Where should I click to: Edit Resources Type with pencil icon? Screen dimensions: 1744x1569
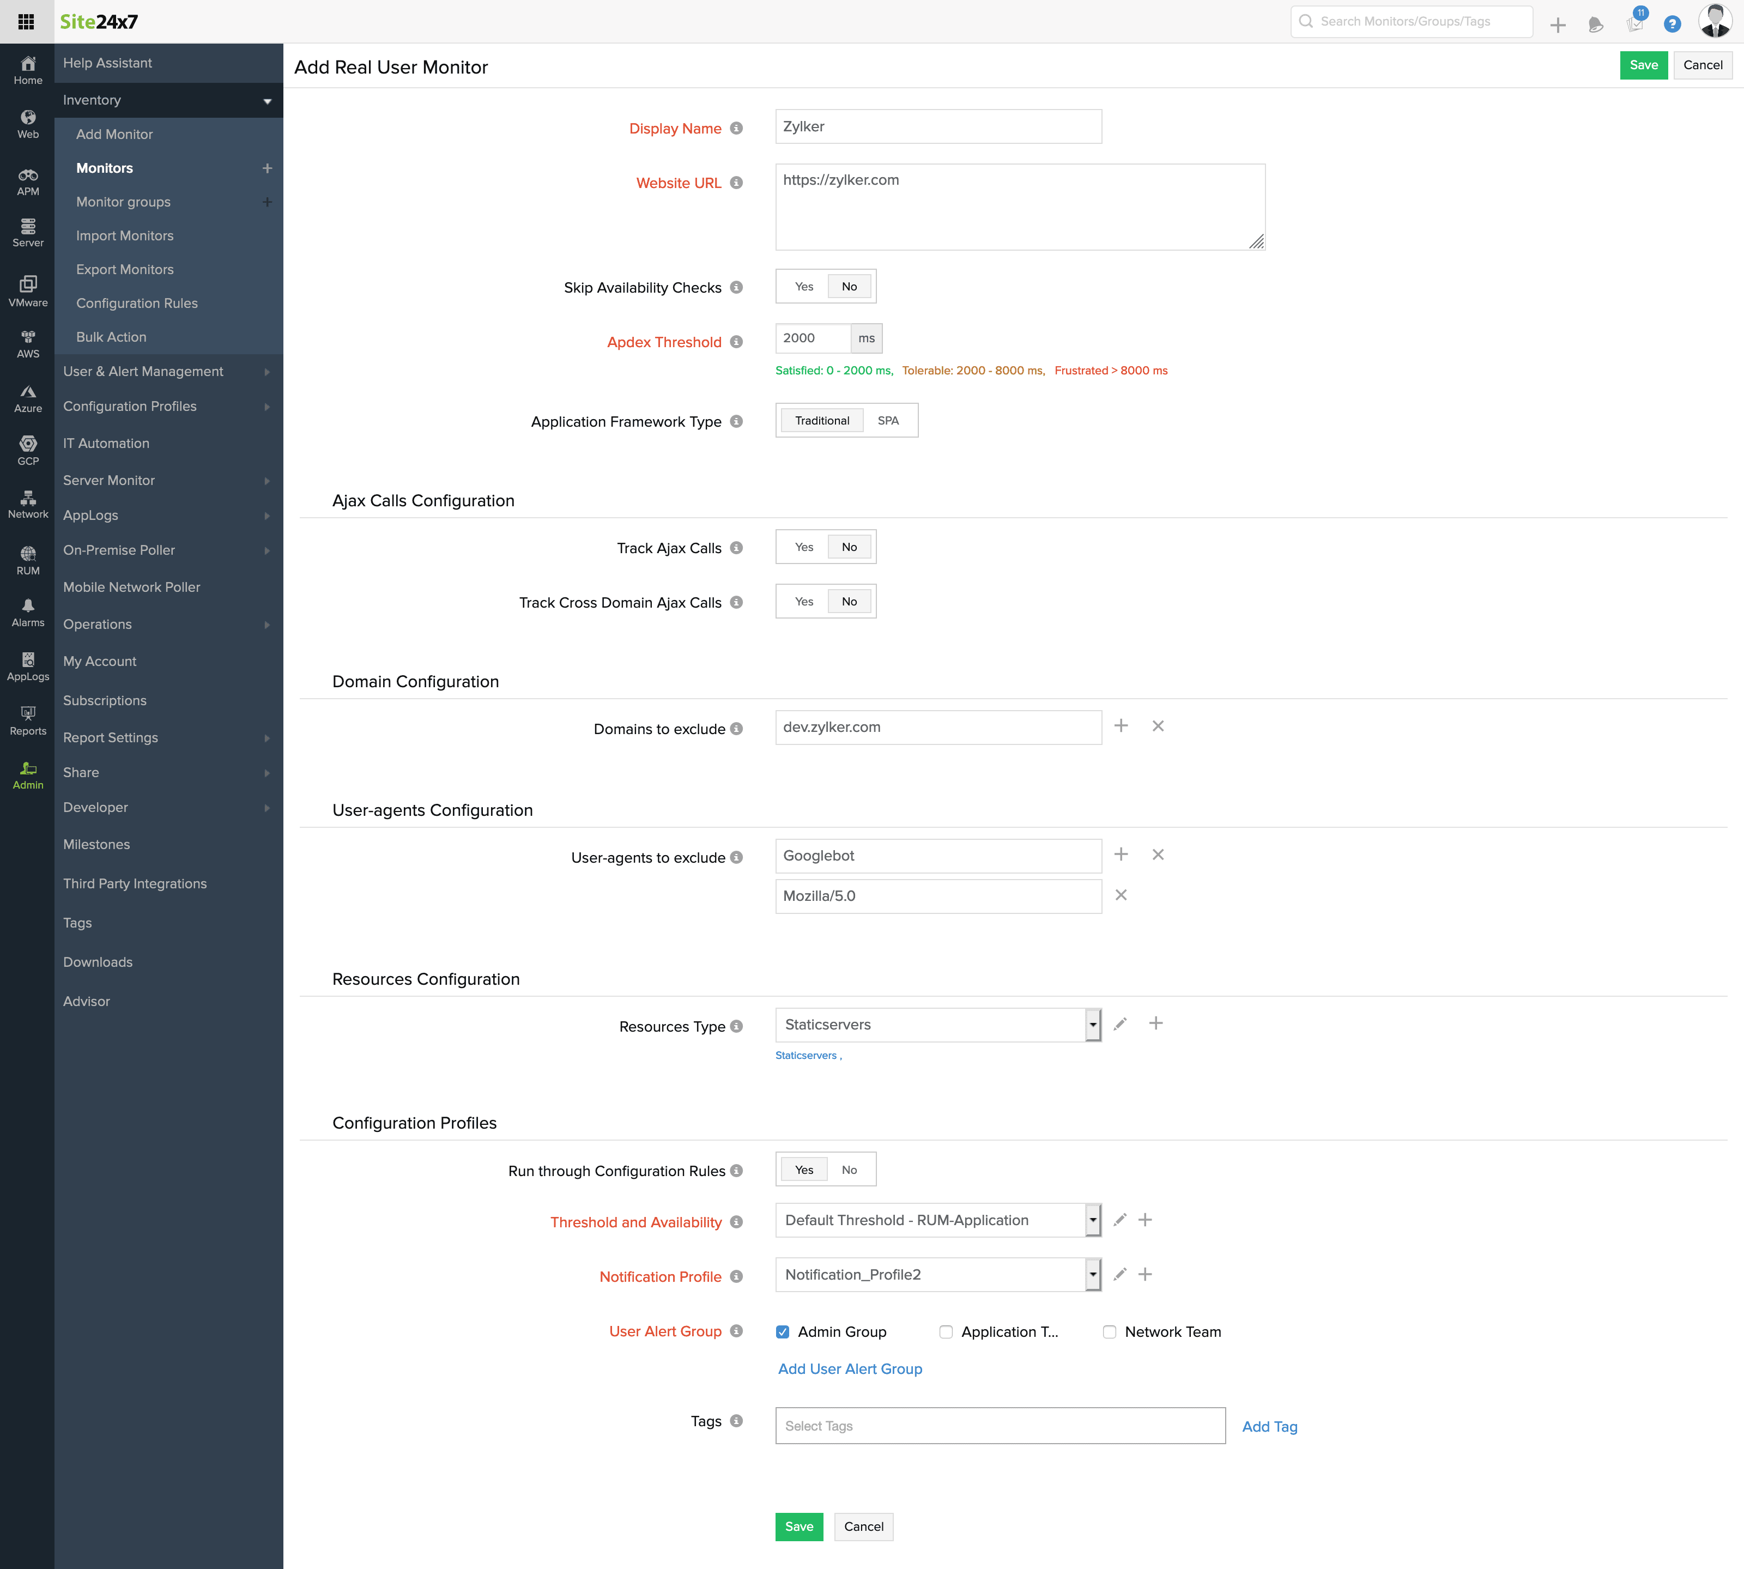(1120, 1024)
